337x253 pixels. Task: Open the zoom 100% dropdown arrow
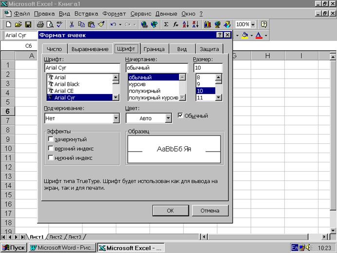[253, 24]
